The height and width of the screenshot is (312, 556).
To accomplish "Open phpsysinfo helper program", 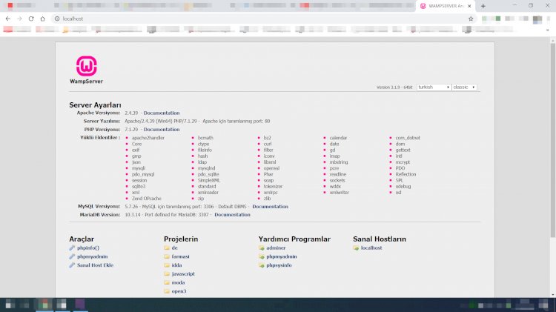I will click(x=279, y=265).
